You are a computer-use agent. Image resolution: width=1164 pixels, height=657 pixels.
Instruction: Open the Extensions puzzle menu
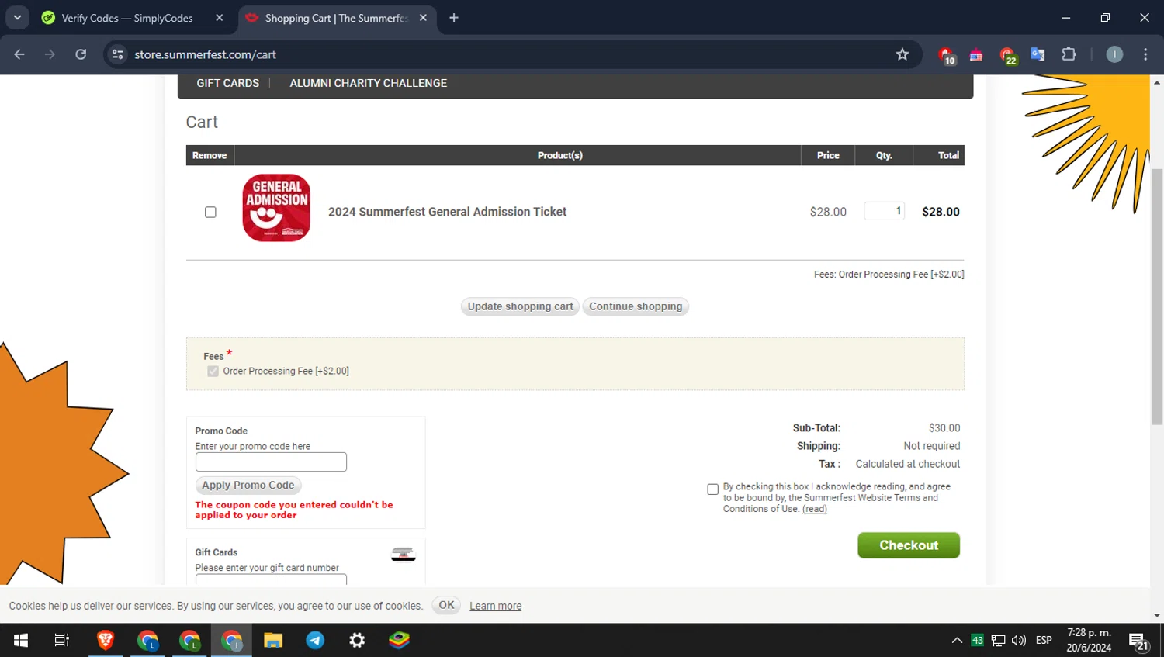tap(1069, 54)
